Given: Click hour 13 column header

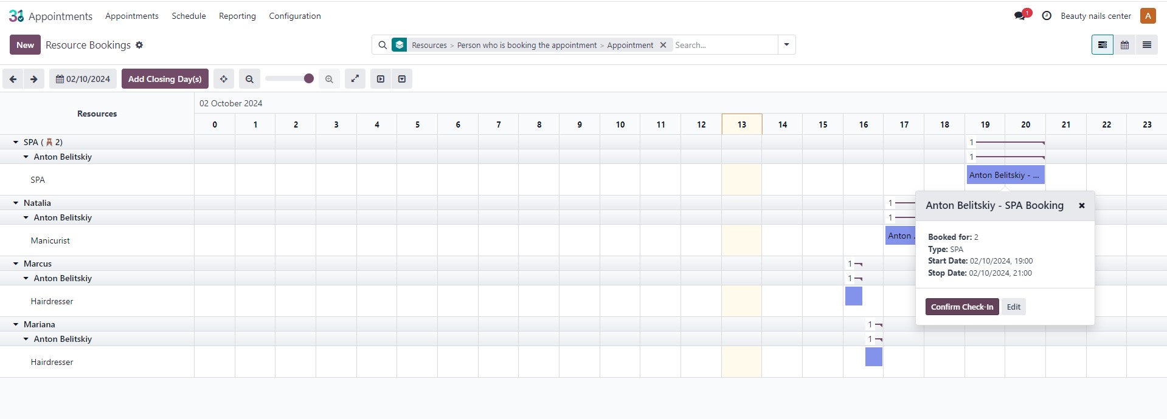Looking at the screenshot, I should (x=742, y=124).
